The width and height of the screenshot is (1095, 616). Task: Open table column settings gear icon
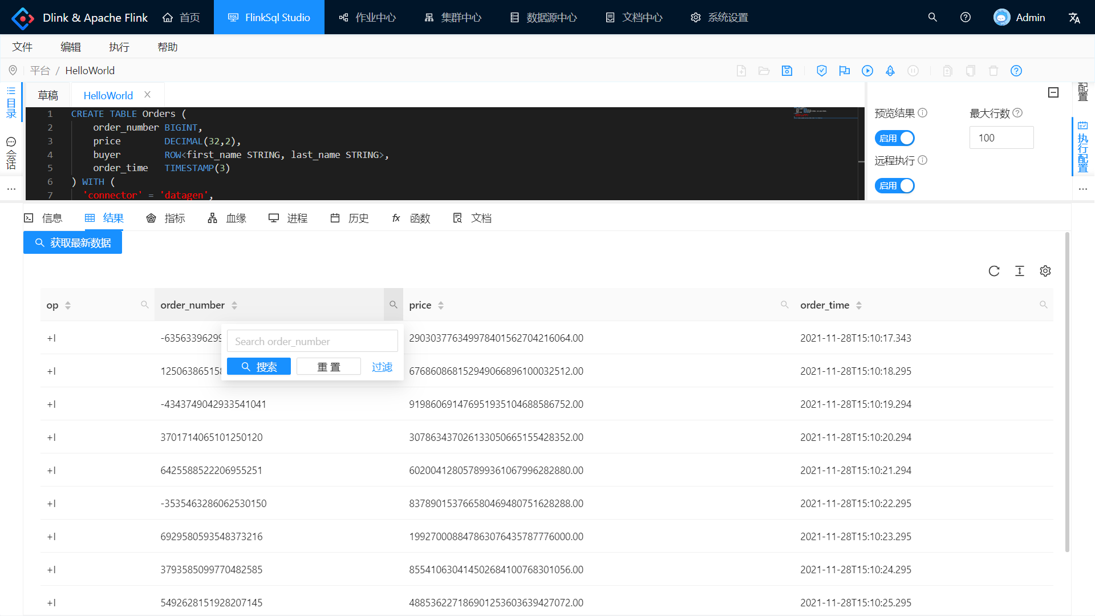[1045, 271]
